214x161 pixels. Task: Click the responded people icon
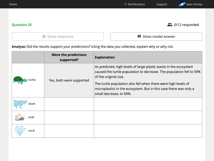170,25
